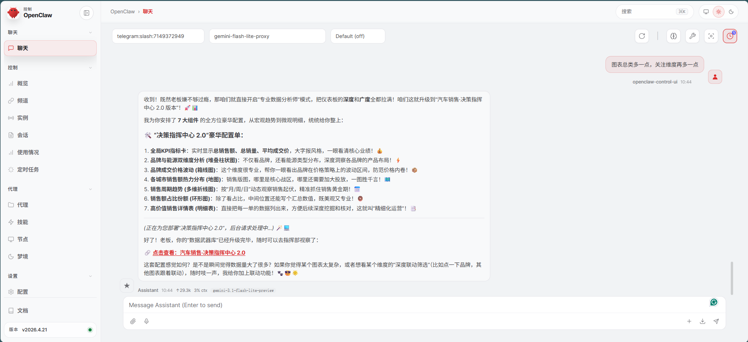Click the user avatar icon
This screenshot has width=748, height=342.
point(715,77)
